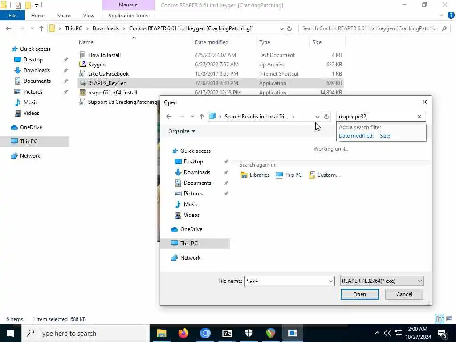456x342 pixels.
Task: Refresh the Explorer address bar
Action: [x=289, y=28]
